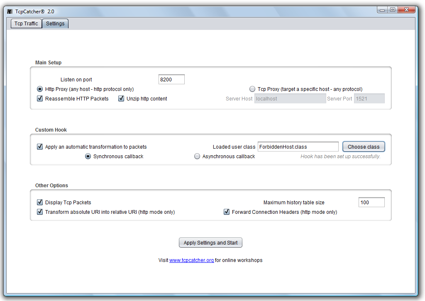Minimize the TcpCatcher window

pos(382,10)
